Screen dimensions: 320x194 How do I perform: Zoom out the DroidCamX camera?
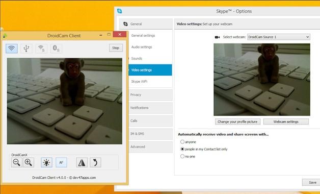[16, 162]
